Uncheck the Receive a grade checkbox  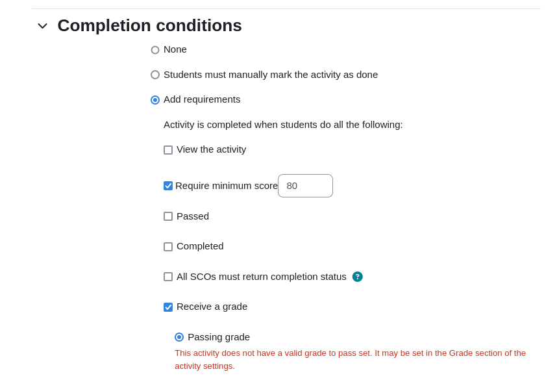click(168, 307)
